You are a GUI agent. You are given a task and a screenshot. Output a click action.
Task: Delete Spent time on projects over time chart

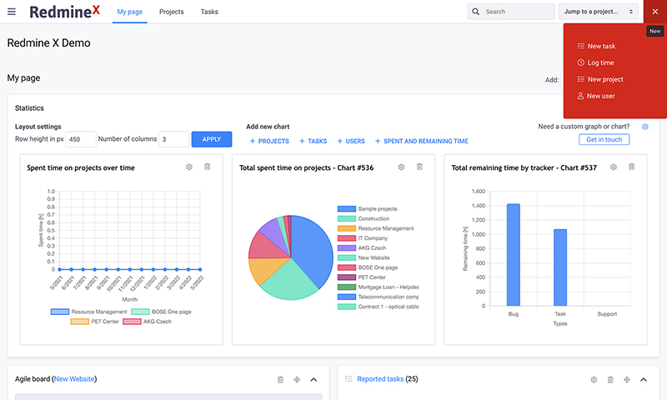click(x=207, y=167)
